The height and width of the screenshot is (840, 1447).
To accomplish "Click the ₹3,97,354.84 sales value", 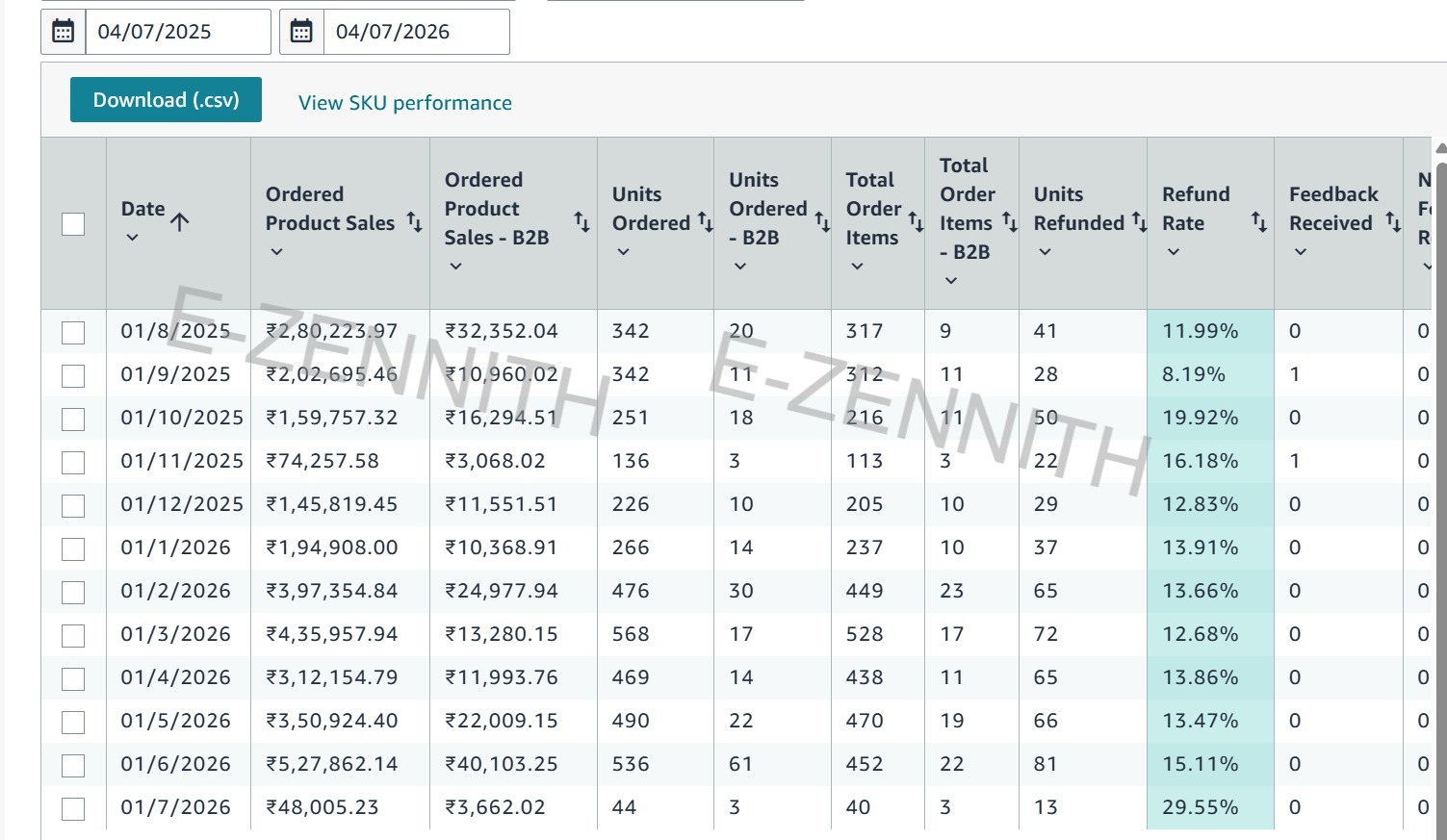I will coord(332,591).
